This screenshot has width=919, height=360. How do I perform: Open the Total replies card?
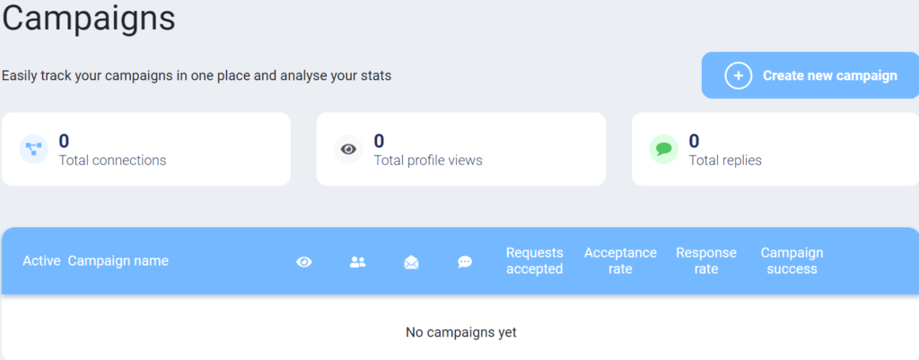[x=775, y=149]
